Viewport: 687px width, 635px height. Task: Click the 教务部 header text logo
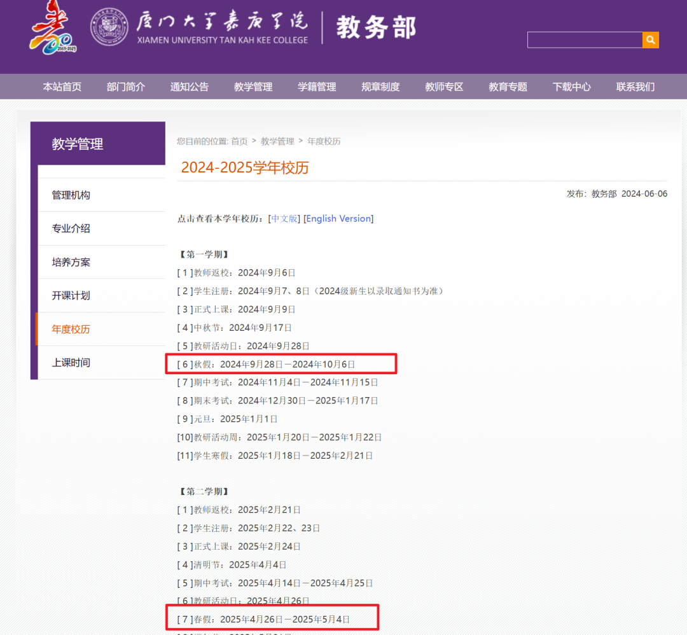click(x=376, y=27)
